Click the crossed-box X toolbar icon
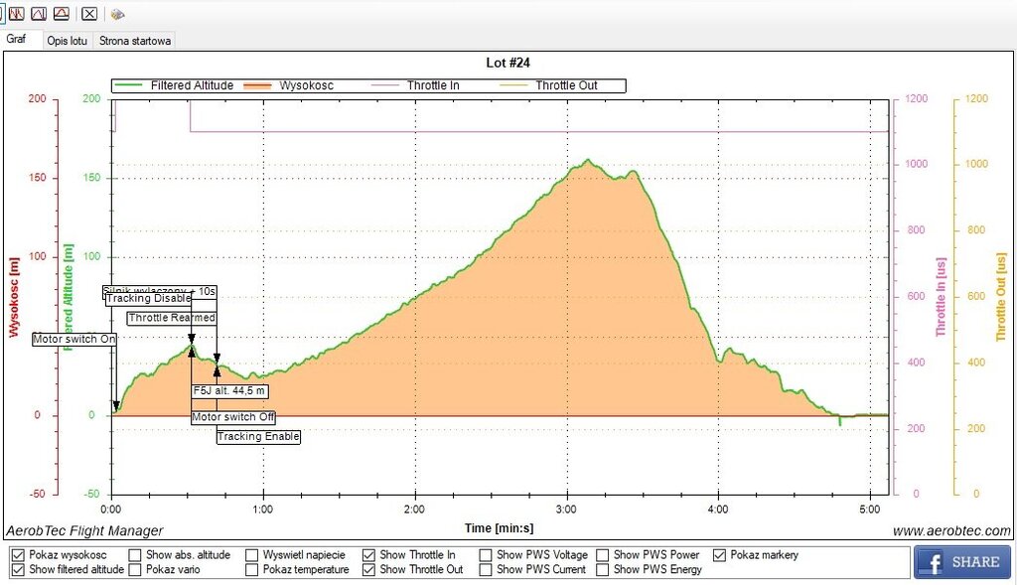The width and height of the screenshot is (1017, 585). [89, 14]
